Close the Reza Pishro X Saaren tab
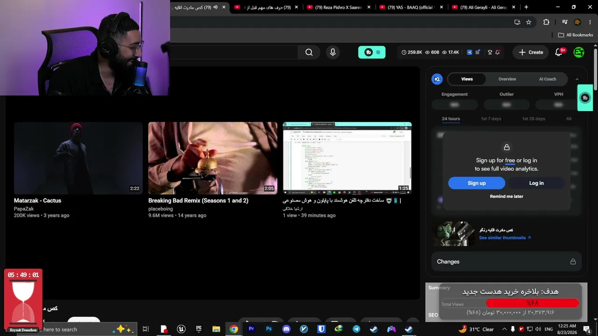 click(x=369, y=7)
